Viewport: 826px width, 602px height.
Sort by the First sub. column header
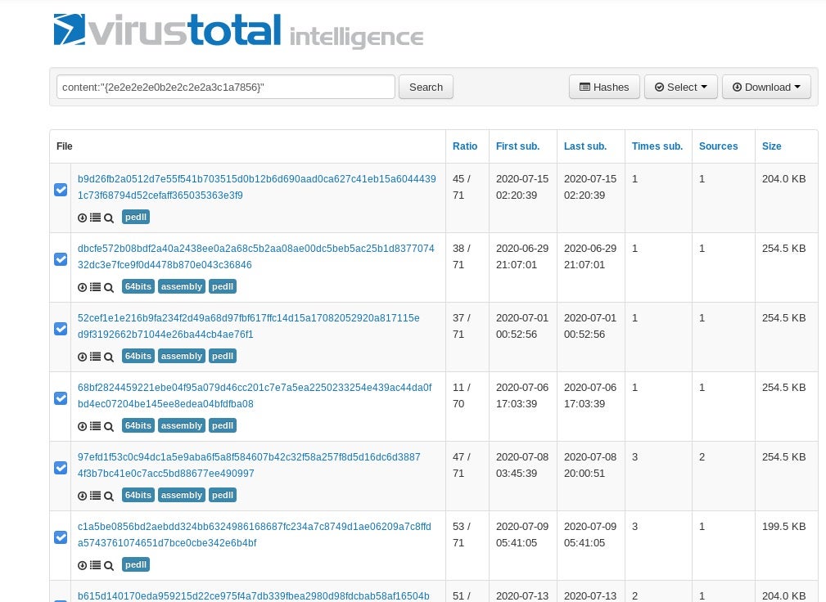(x=517, y=146)
